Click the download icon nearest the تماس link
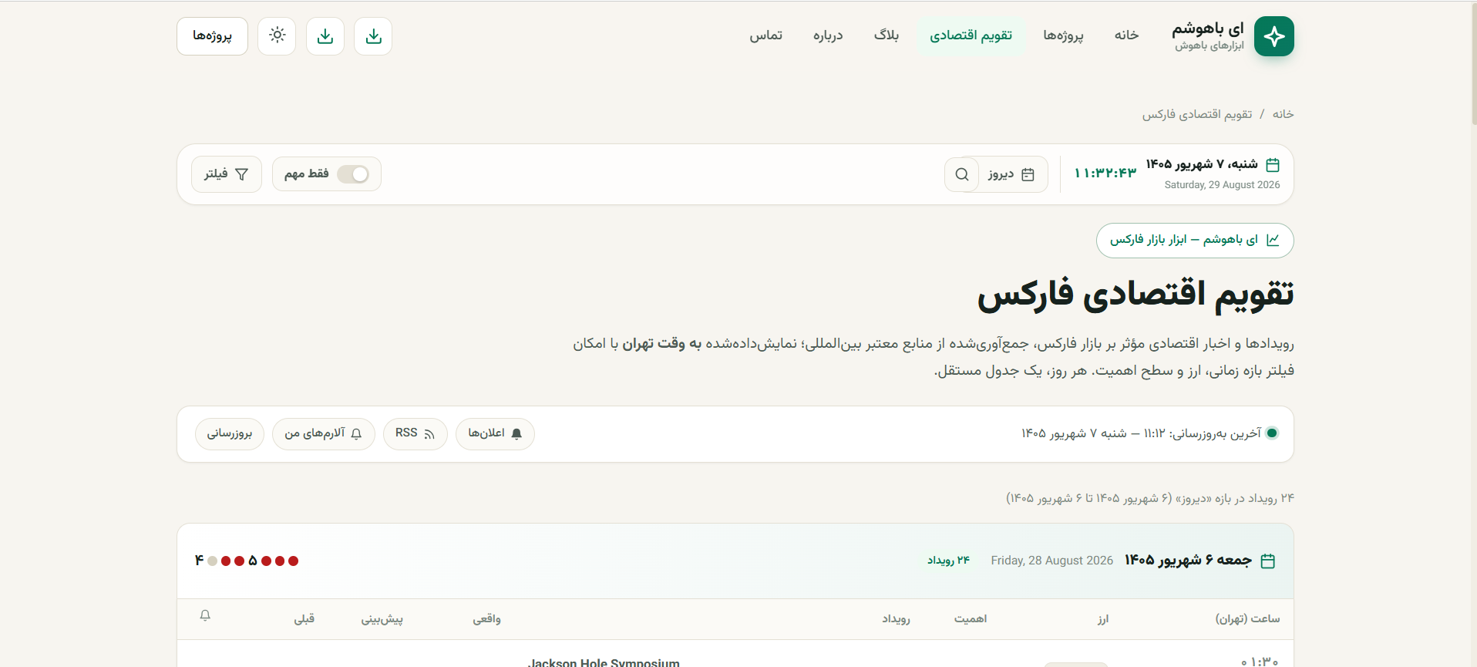Screen dimensions: 1477x667 pyautogui.click(x=373, y=35)
